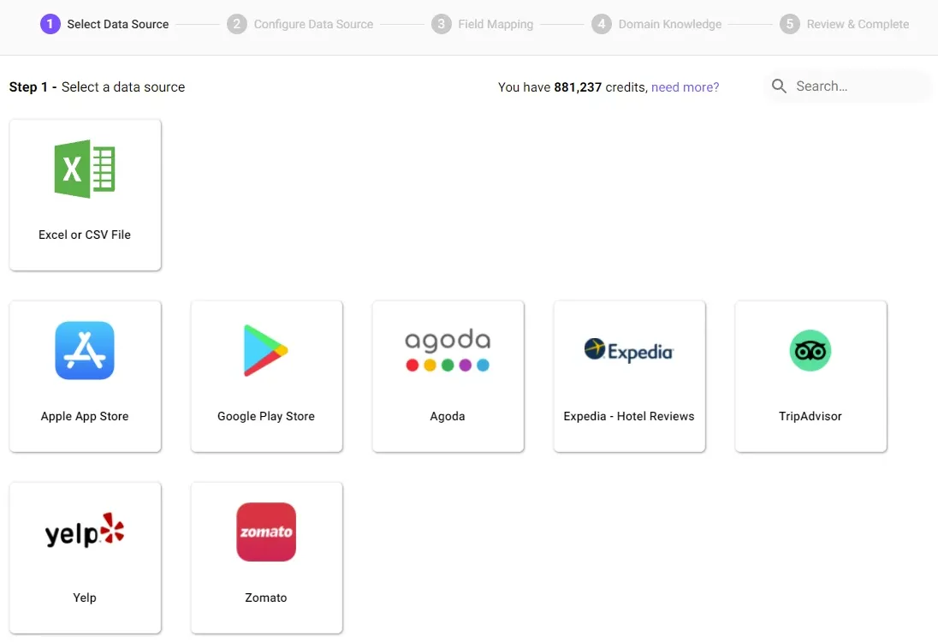Click the 'Yelp' card label
Image resolution: width=938 pixels, height=642 pixels.
85,597
